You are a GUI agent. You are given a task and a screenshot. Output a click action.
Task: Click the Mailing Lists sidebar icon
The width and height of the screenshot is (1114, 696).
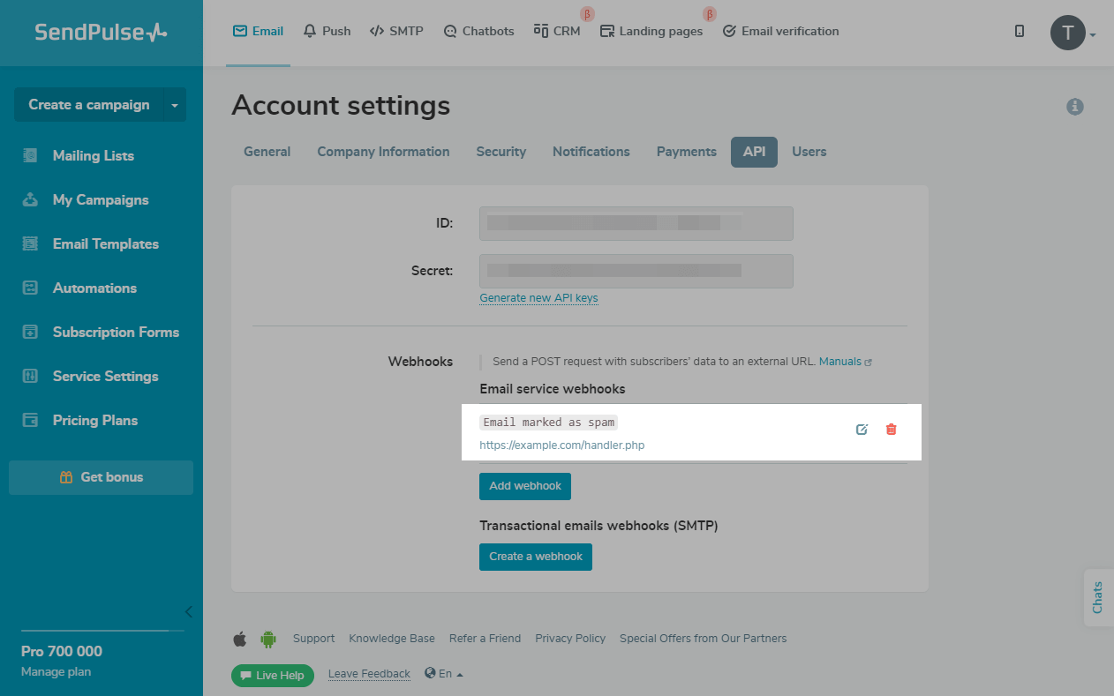click(31, 155)
